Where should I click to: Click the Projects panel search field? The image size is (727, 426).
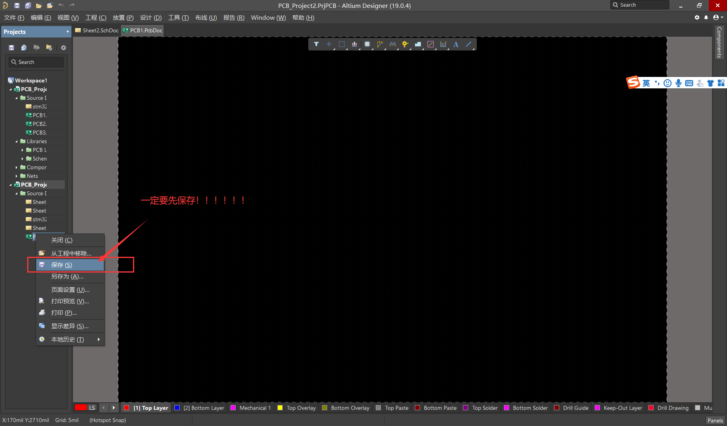click(36, 62)
